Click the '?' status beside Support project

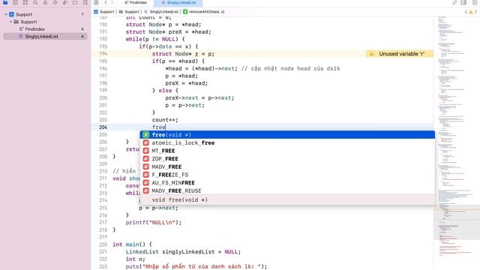point(82,14)
